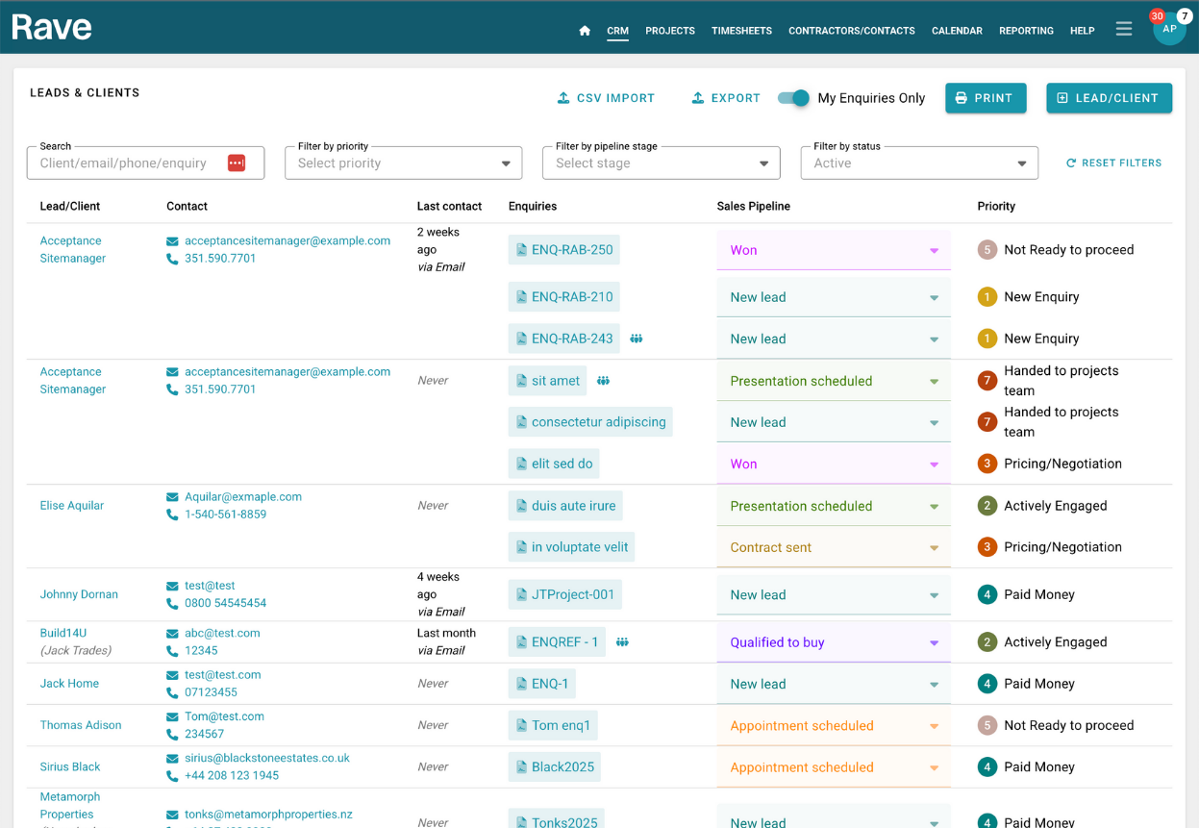Click the CSV Import button
Viewport: 1199px width, 828px height.
(606, 98)
